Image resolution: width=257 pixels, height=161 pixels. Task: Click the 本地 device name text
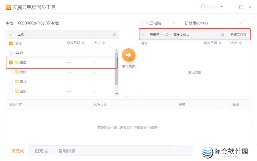(39, 23)
